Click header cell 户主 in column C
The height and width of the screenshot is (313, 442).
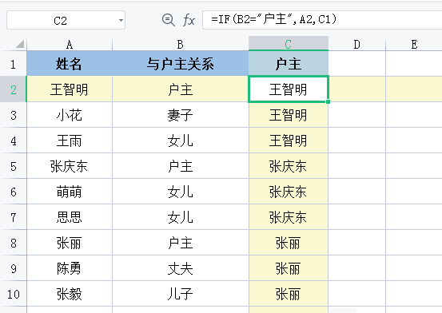[289, 64]
